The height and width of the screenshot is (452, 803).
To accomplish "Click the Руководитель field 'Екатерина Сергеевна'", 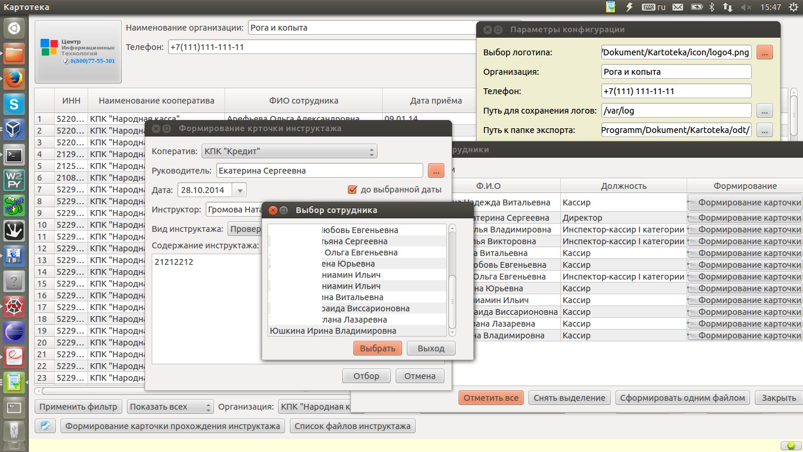I will pos(319,171).
